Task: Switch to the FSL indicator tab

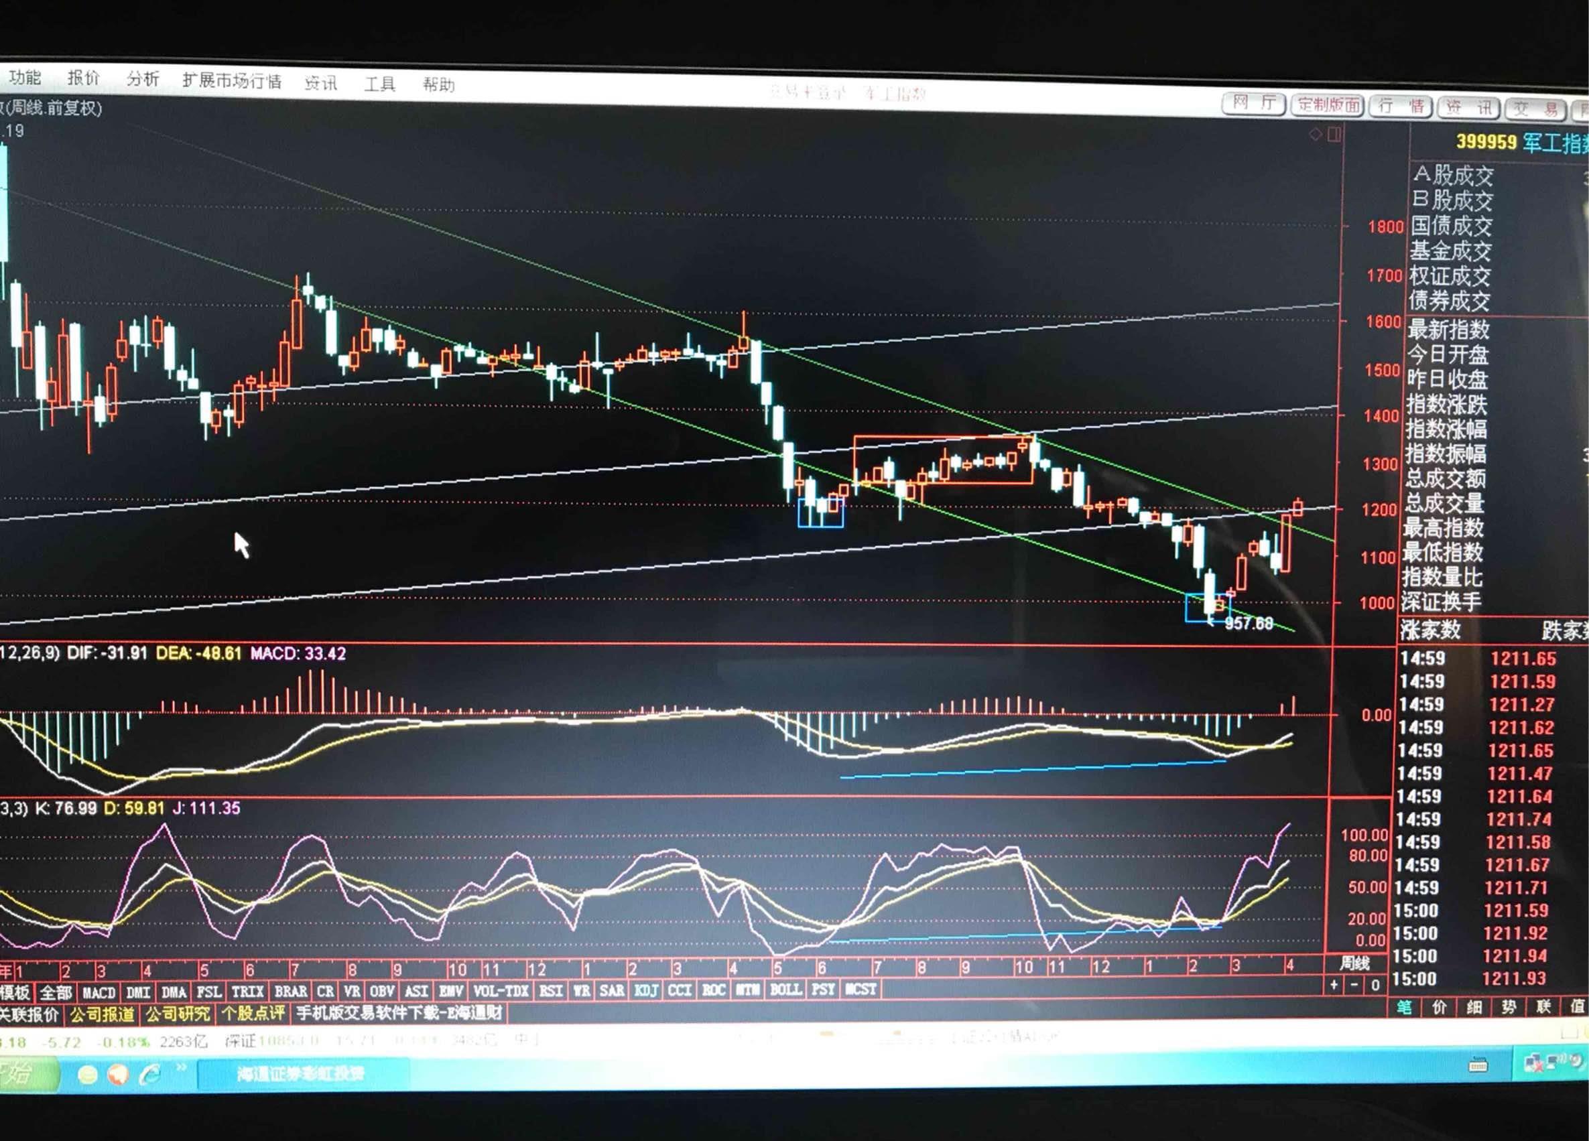Action: [209, 992]
